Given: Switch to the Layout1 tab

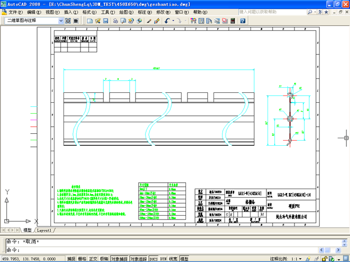Looking at the screenshot, I should click(44, 230).
